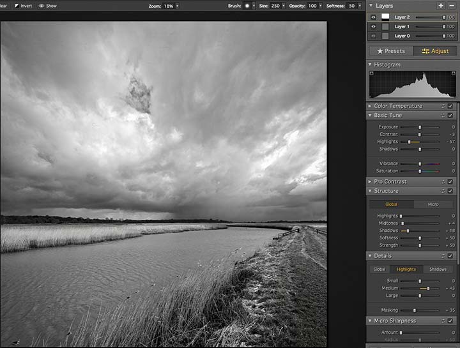Viewport: 460px width, 348px height.
Task: Collapse the Histogram section
Action: pyautogui.click(x=370, y=64)
